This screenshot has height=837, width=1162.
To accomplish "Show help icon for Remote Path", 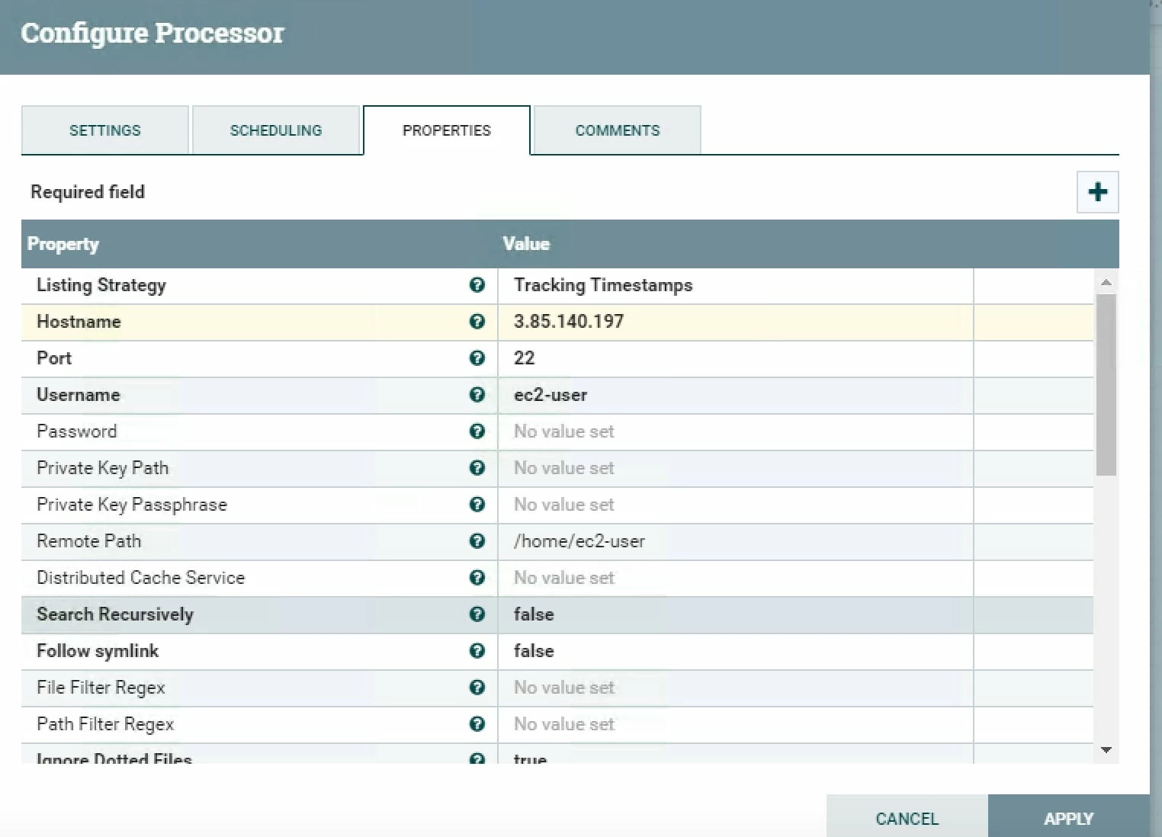I will (x=477, y=541).
